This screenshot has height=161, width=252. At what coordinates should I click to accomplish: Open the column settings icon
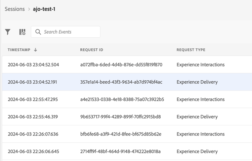22,32
